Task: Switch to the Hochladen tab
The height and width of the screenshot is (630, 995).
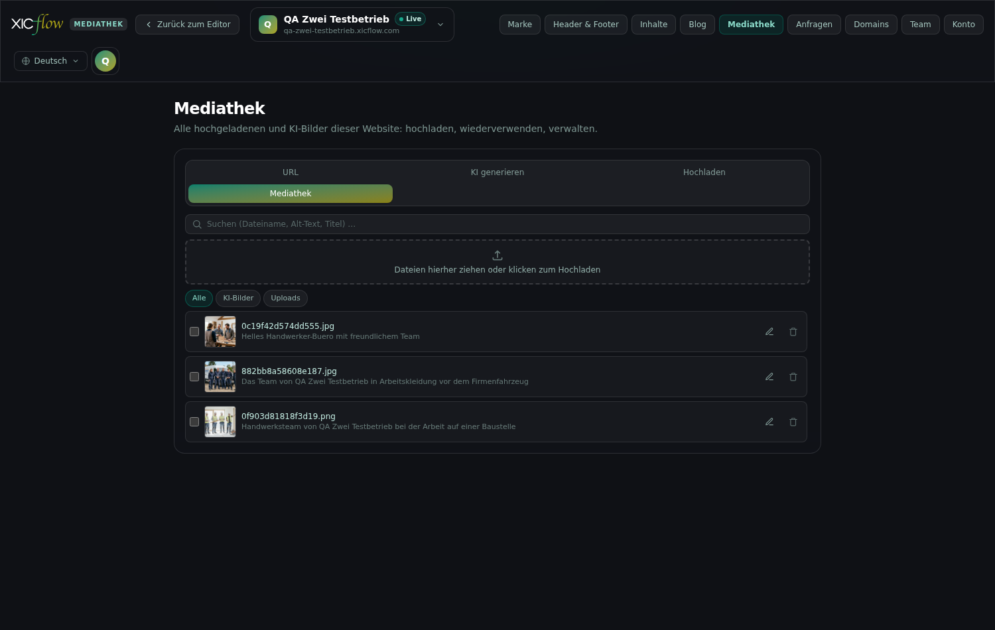Action: (x=704, y=172)
